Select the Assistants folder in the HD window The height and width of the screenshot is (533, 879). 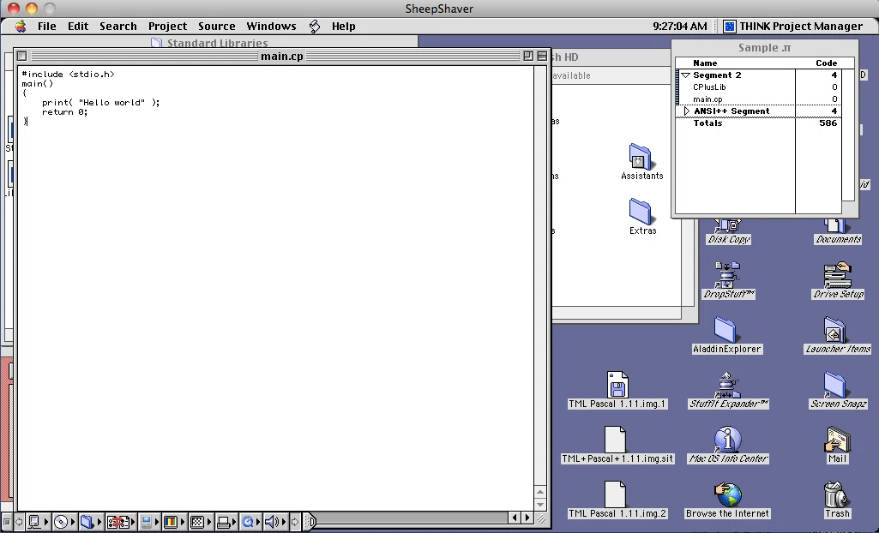tap(641, 162)
